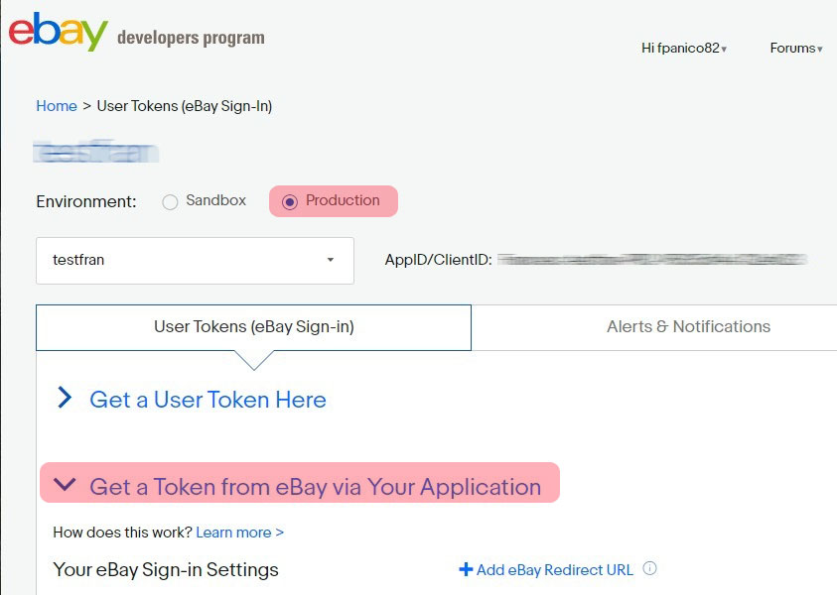Click the Learn more link
837x595 pixels.
239,533
